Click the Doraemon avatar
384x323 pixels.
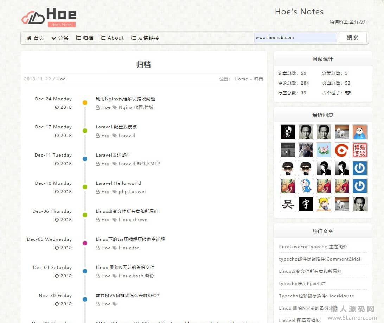point(306,186)
